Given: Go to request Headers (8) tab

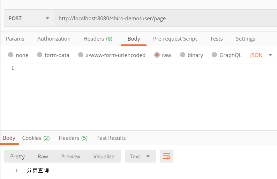Looking at the screenshot, I should click(98, 38).
